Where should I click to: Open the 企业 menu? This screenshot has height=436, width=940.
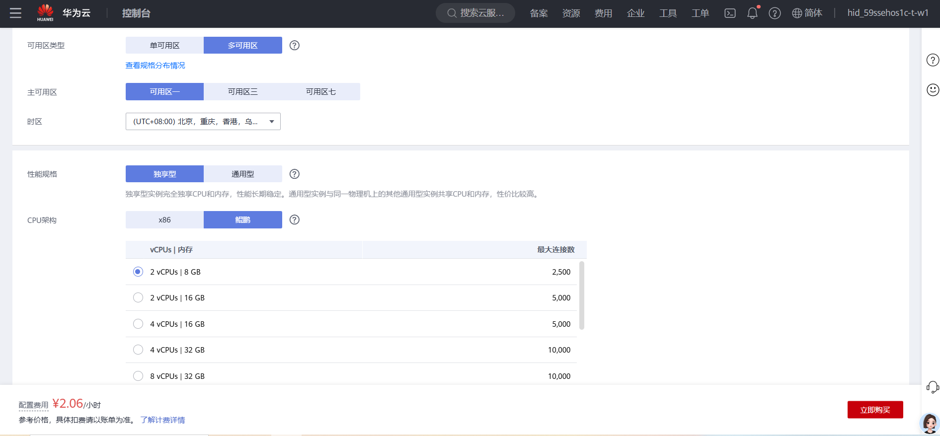pyautogui.click(x=635, y=13)
